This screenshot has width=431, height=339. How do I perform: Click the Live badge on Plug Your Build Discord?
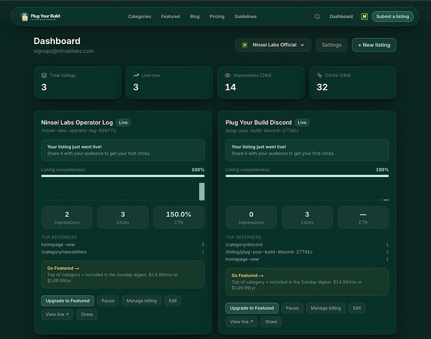(x=302, y=123)
